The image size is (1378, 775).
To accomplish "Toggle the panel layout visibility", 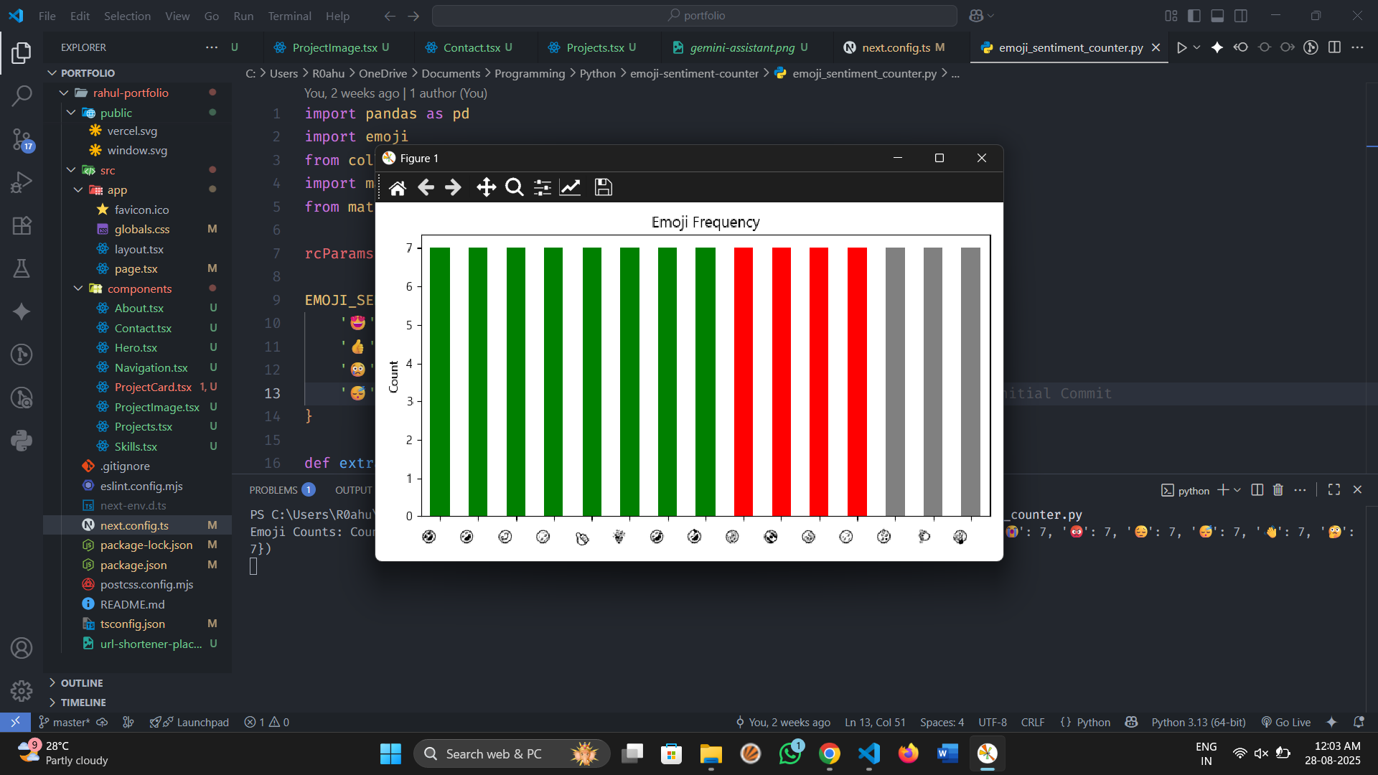I will click(x=1218, y=15).
